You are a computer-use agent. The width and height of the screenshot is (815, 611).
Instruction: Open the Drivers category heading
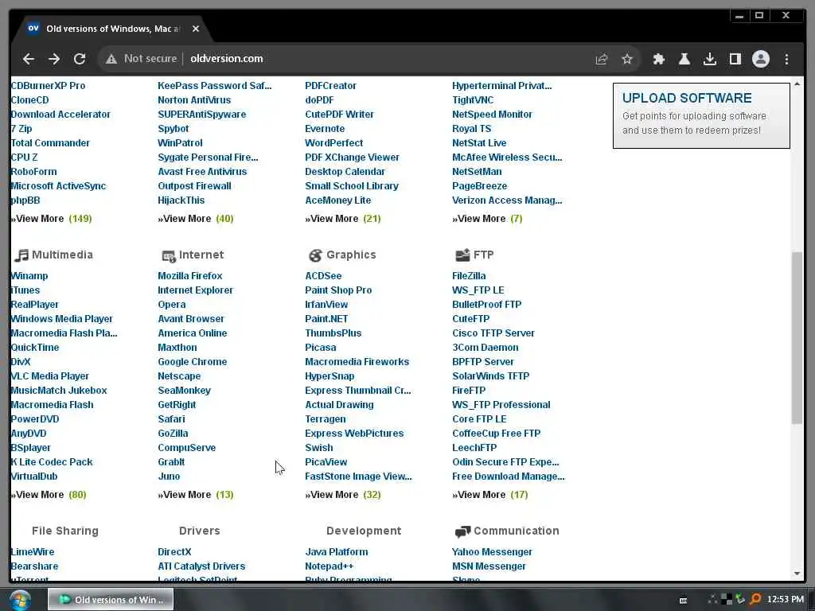[200, 531]
